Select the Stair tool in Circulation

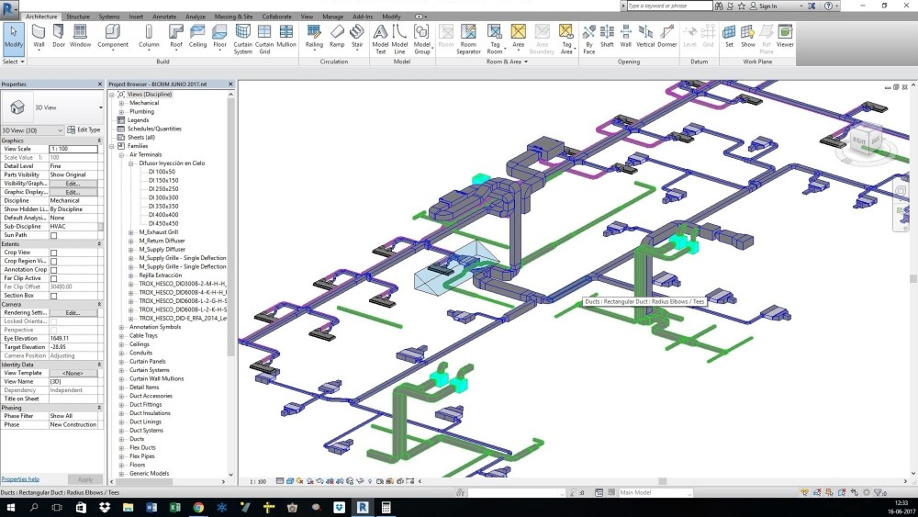point(357,37)
